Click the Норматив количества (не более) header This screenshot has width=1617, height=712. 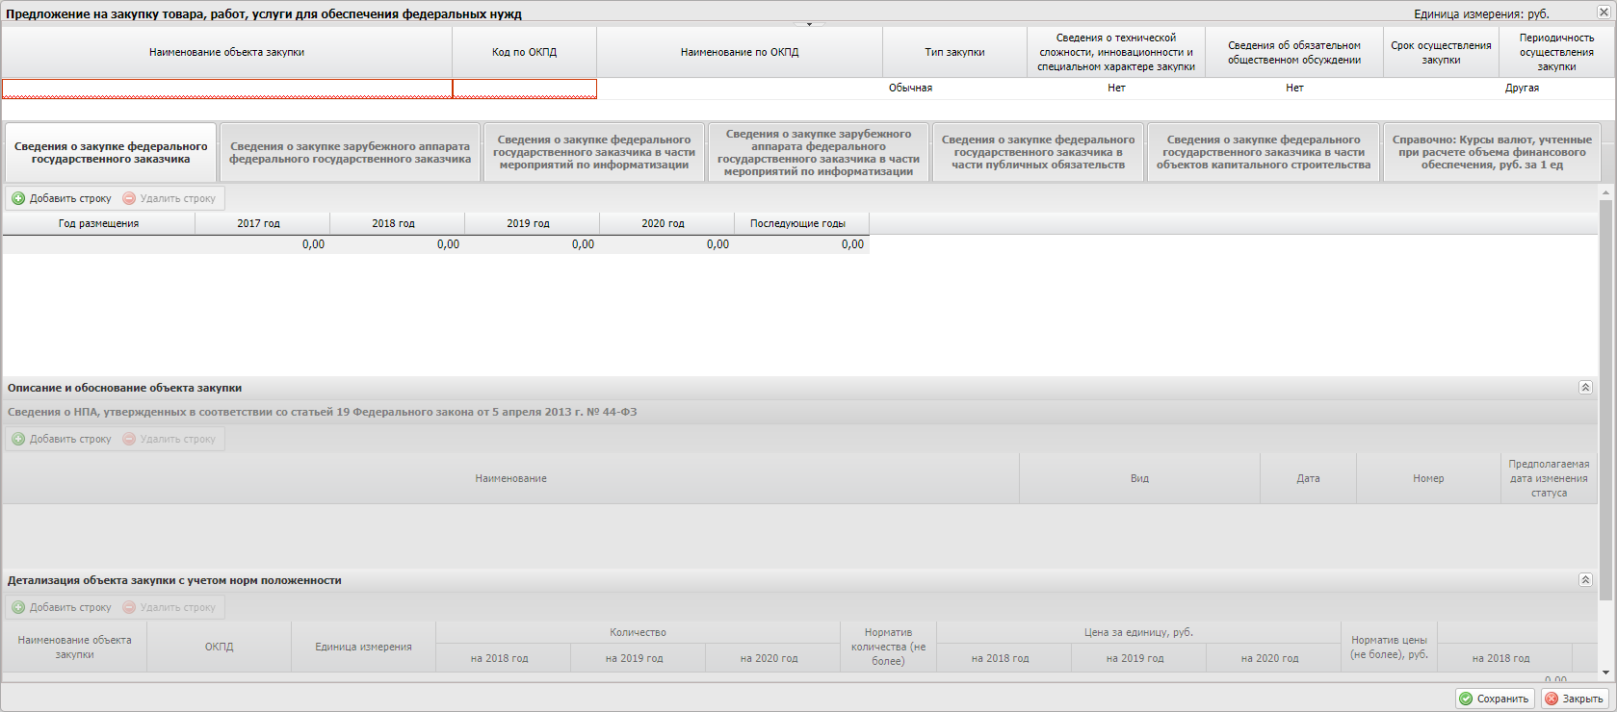888,647
